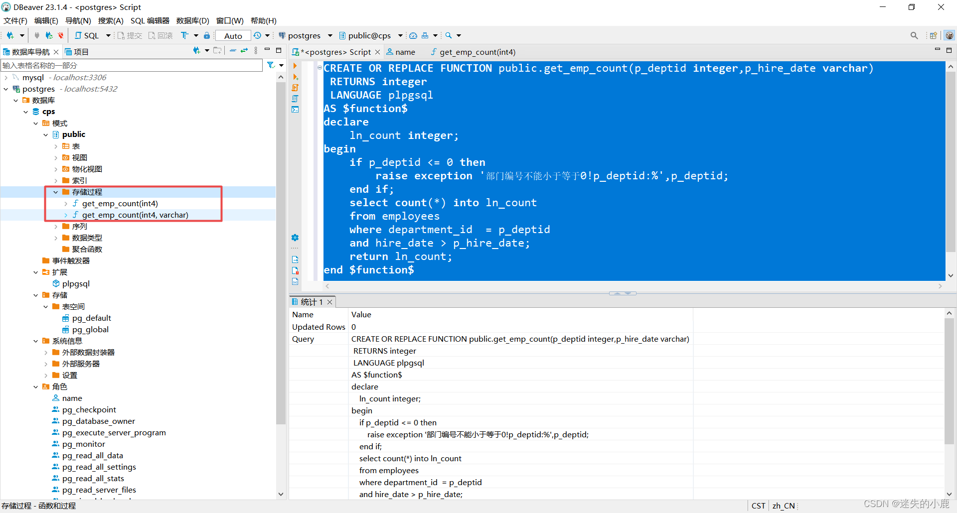
Task: Click the navigator vertical scrollbar
Action: 281,254
